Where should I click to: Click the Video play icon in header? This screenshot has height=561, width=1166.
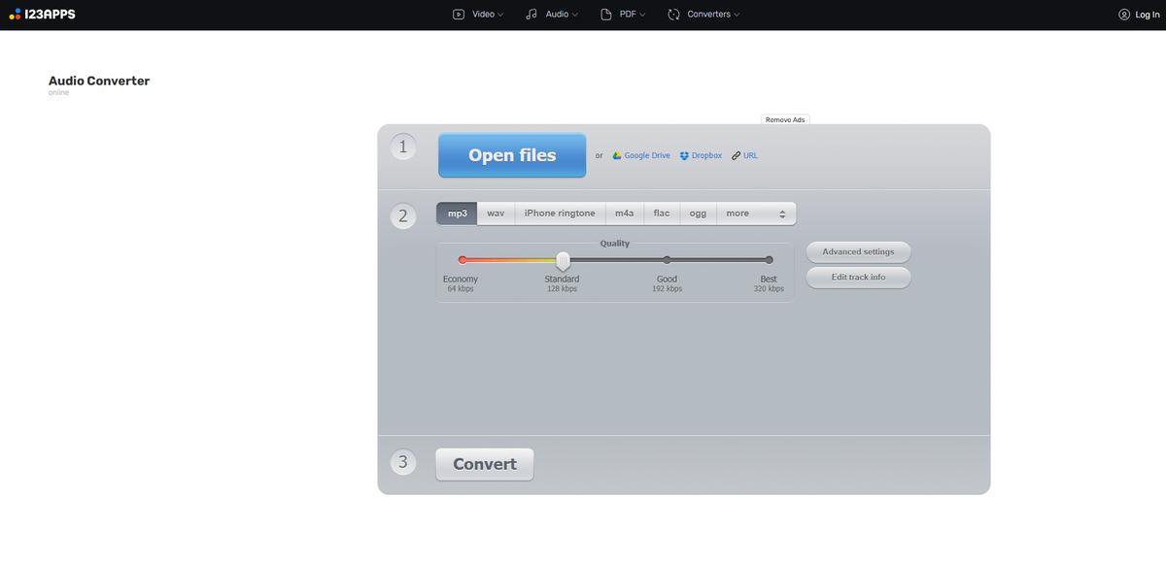pos(459,15)
